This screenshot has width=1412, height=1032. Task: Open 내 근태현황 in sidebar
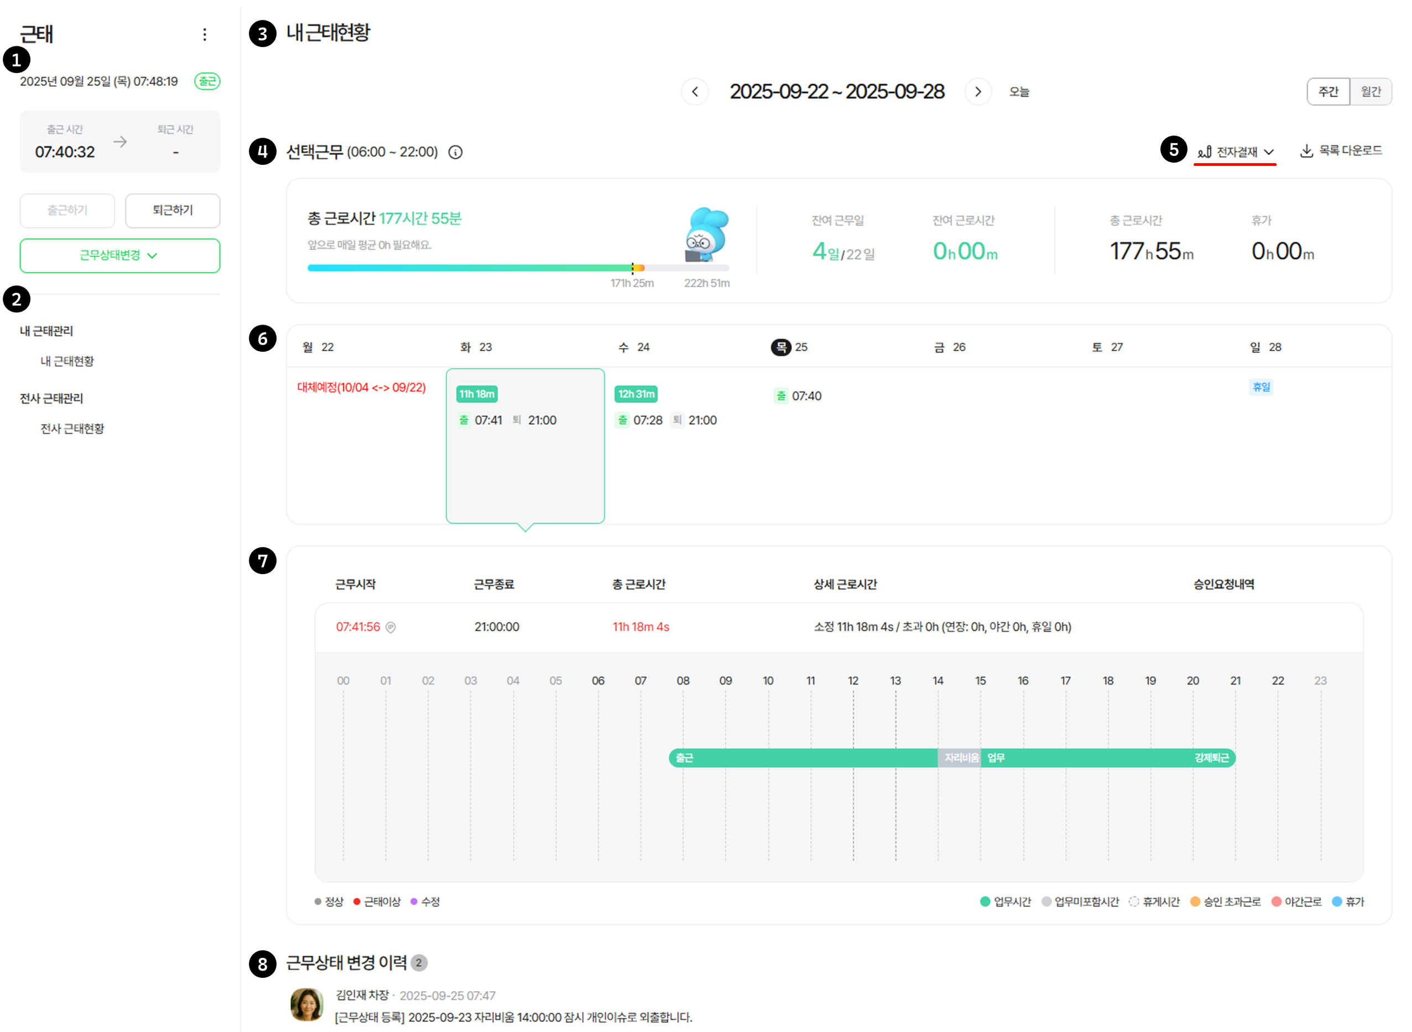[67, 361]
